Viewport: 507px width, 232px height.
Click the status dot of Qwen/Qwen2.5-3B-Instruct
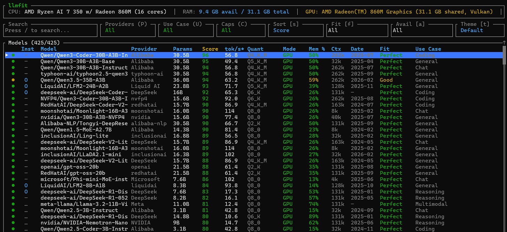pyautogui.click(x=13, y=210)
